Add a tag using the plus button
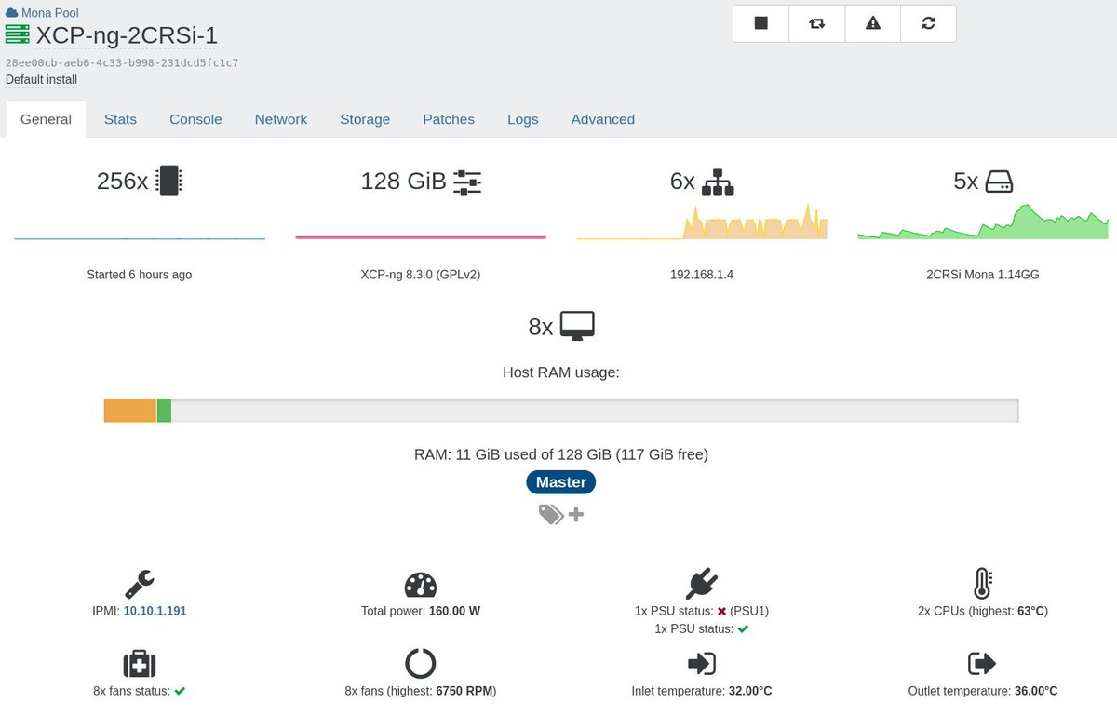The height and width of the screenshot is (716, 1117). (x=575, y=513)
